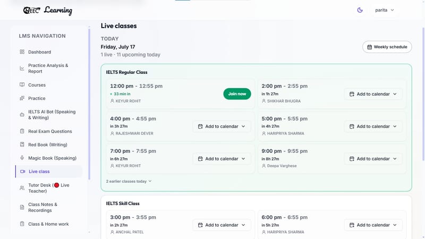Click teacher name SHIKHAR BHUGRA

(x=284, y=101)
